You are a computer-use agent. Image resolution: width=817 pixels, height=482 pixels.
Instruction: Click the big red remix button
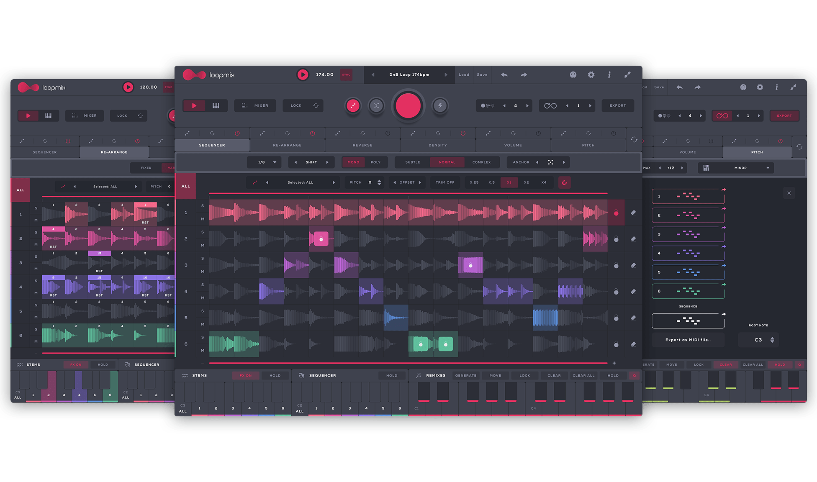408,105
